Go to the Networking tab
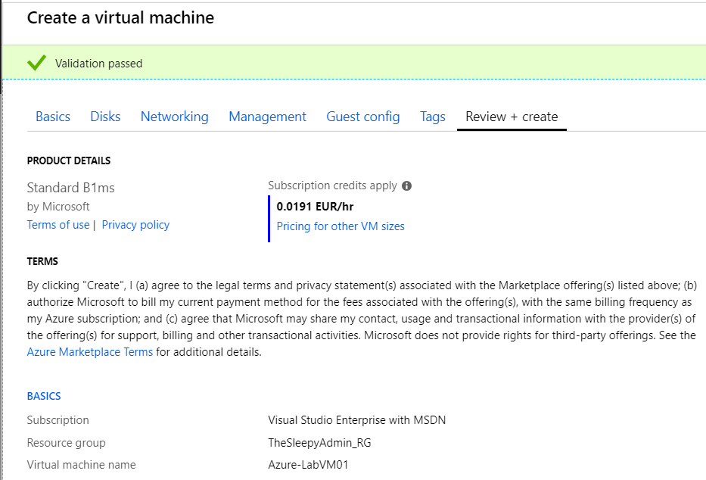Image resolution: width=706 pixels, height=480 pixels. coord(174,117)
